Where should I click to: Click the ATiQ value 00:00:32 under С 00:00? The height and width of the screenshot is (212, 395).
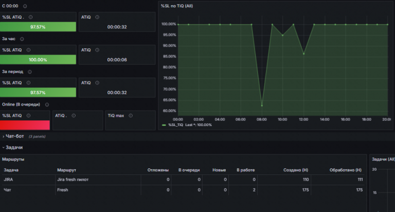pos(117,27)
